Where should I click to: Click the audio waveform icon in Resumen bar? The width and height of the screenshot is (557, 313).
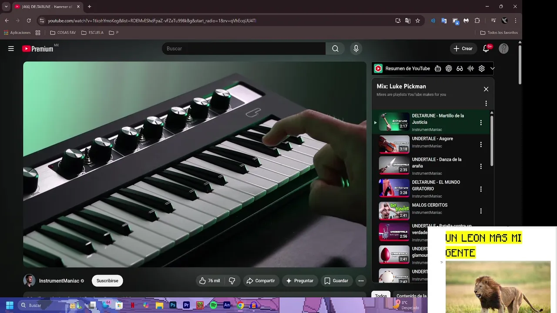tap(470, 68)
